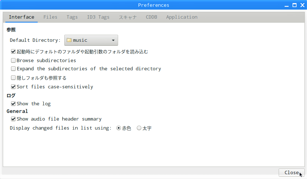Close the Preferences window with X

tap(302, 5)
